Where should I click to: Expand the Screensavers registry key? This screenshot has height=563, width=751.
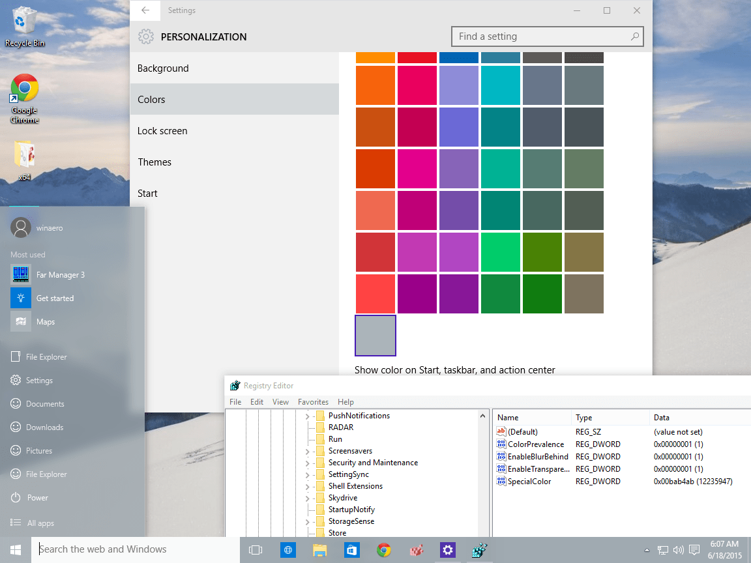pos(306,450)
